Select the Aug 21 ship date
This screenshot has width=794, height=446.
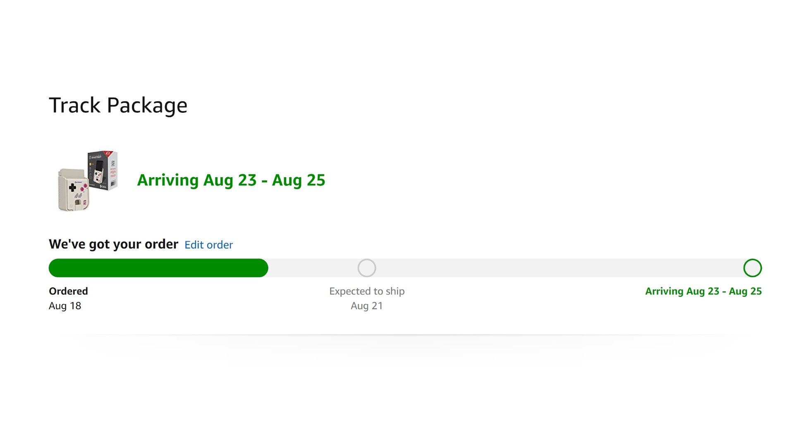[x=367, y=306]
